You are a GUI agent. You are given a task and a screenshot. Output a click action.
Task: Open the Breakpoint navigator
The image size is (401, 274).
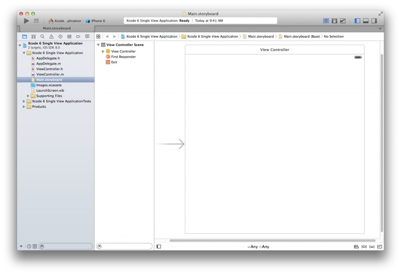(78, 36)
